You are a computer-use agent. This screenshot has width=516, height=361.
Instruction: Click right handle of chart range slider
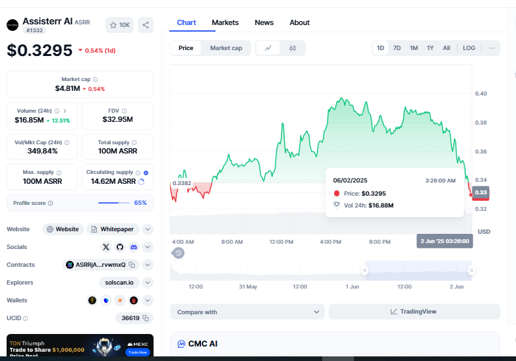[x=471, y=271]
